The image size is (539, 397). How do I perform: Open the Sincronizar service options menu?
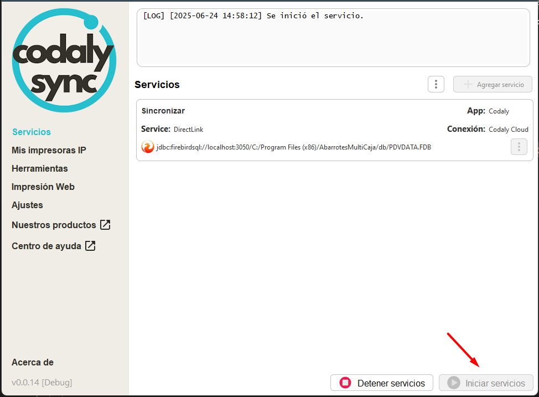click(x=519, y=147)
